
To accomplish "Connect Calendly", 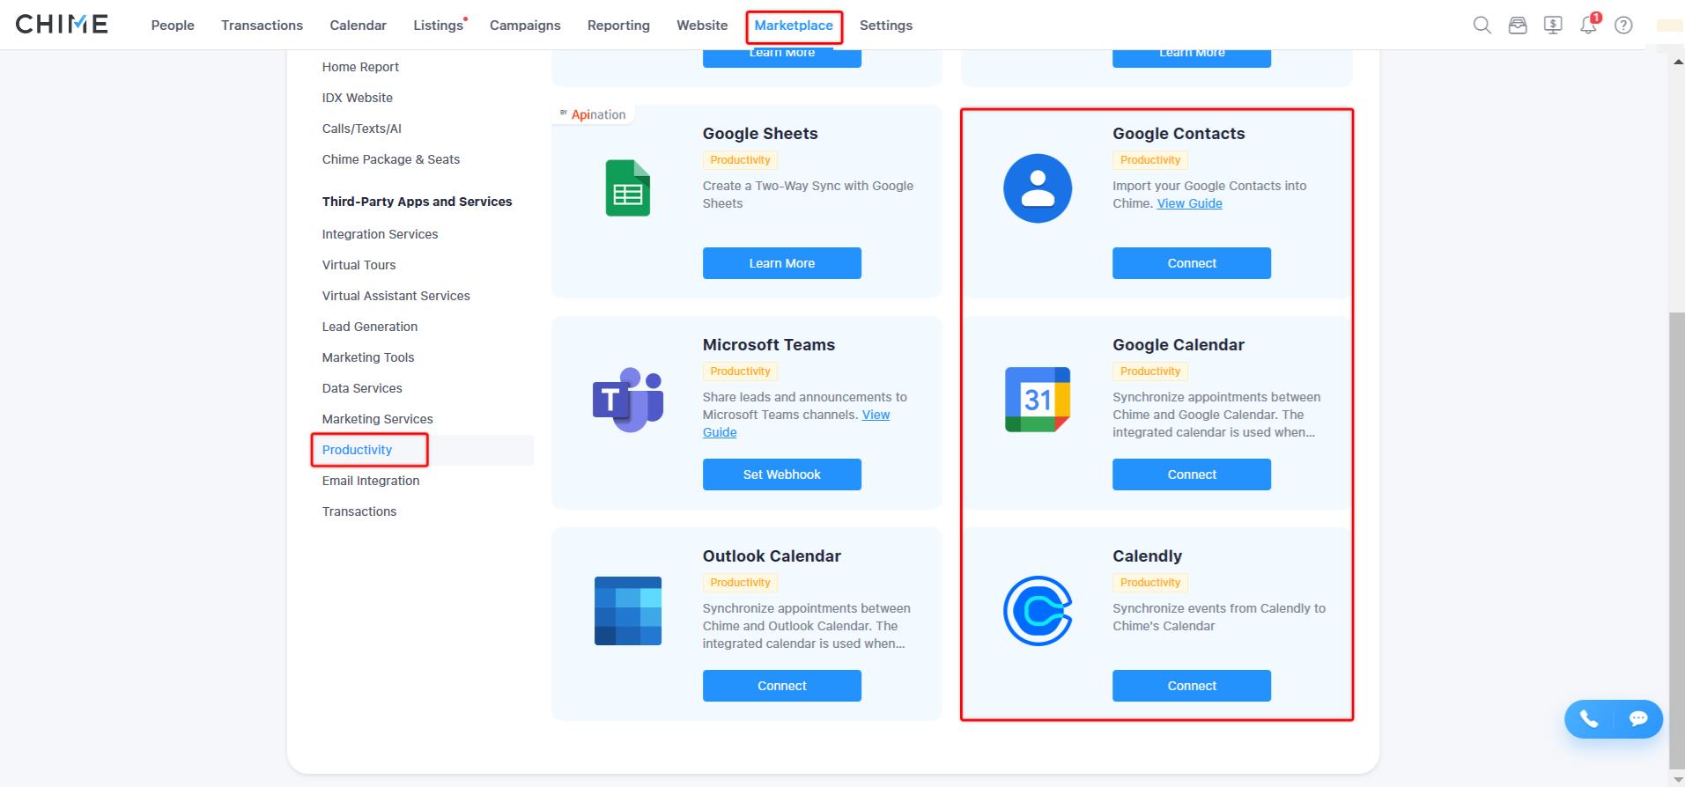I will tap(1192, 686).
